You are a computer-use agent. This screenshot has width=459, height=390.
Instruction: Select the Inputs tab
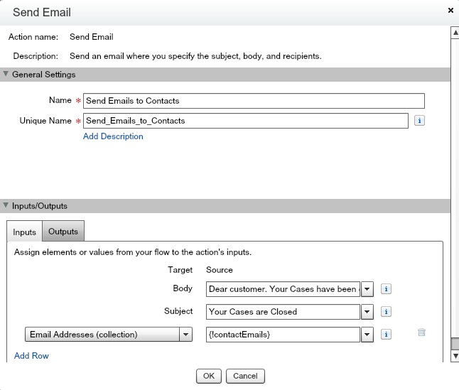click(25, 232)
